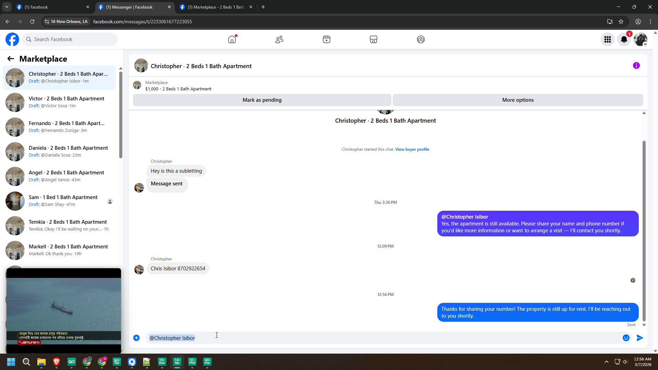Expand the account profile picture menu
Viewport: 658px width, 370px height.
coord(640,39)
